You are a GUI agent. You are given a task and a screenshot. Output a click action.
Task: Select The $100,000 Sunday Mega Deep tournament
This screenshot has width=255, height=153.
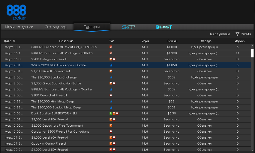[x=56, y=107]
